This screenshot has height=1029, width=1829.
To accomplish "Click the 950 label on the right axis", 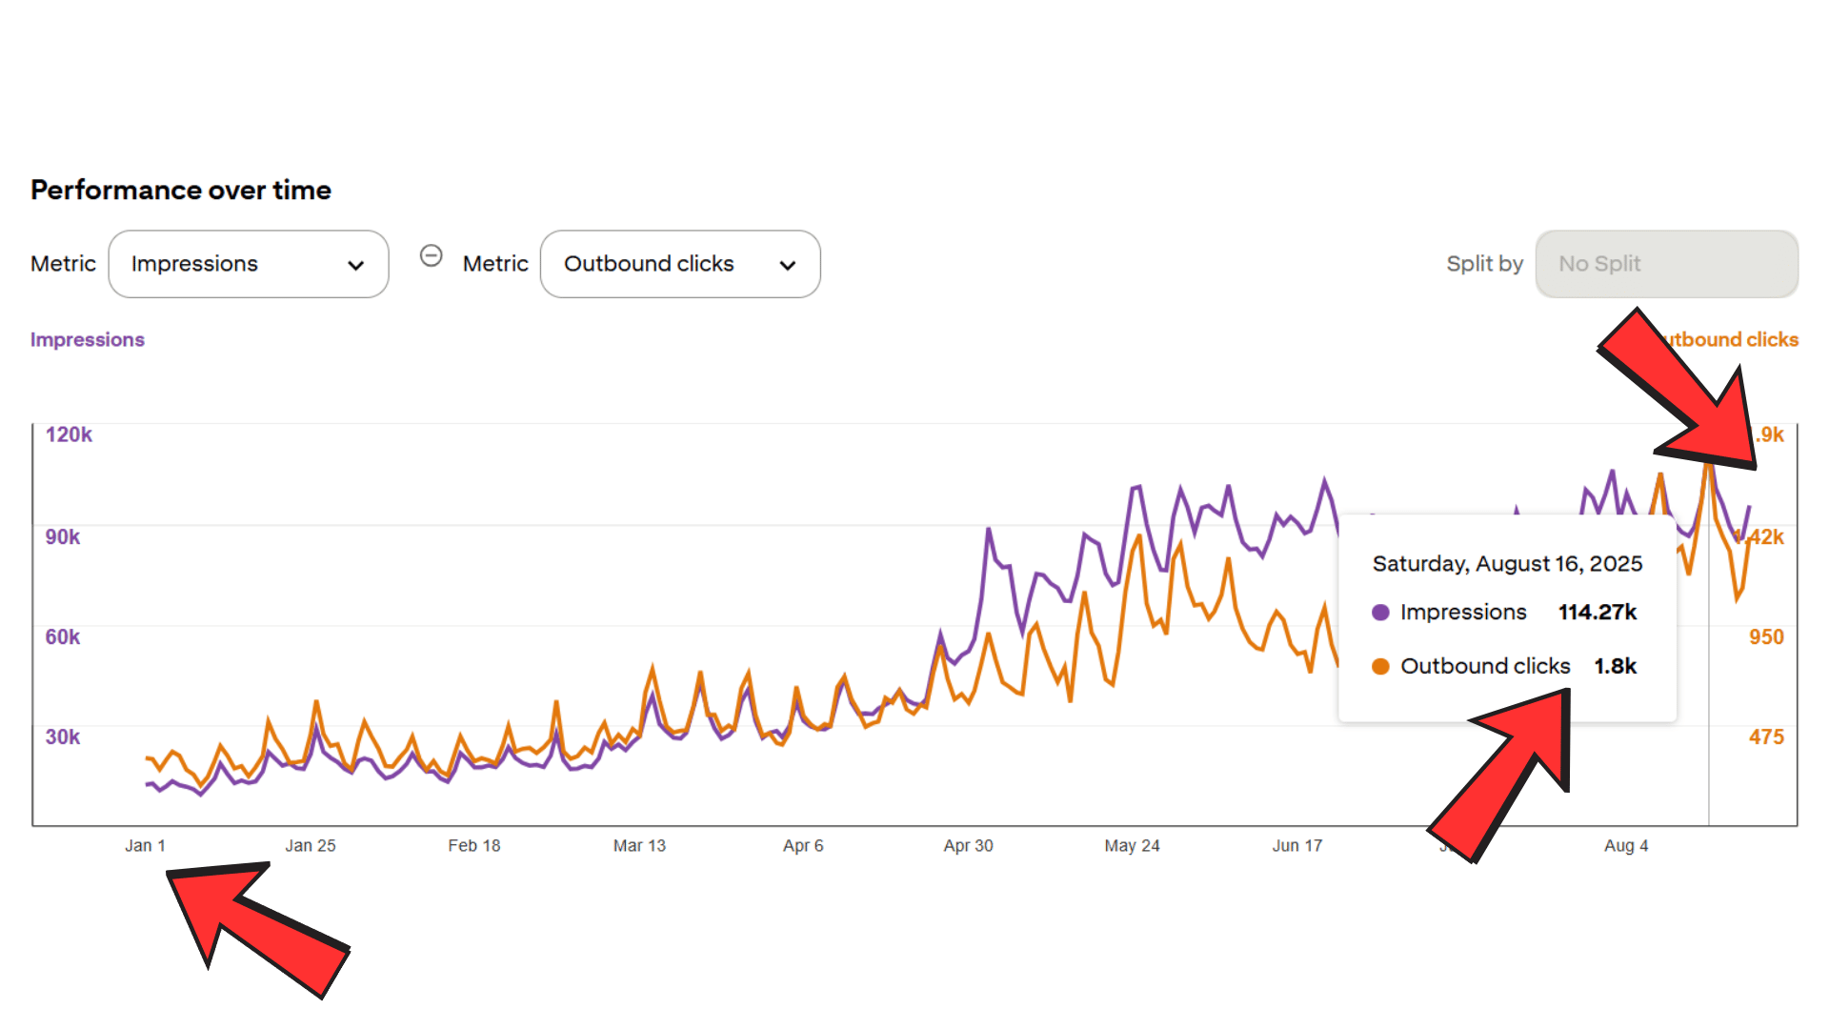I will click(x=1766, y=637).
